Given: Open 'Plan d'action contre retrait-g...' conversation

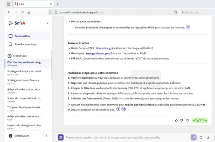Looking at the screenshot, I should point(28,63).
